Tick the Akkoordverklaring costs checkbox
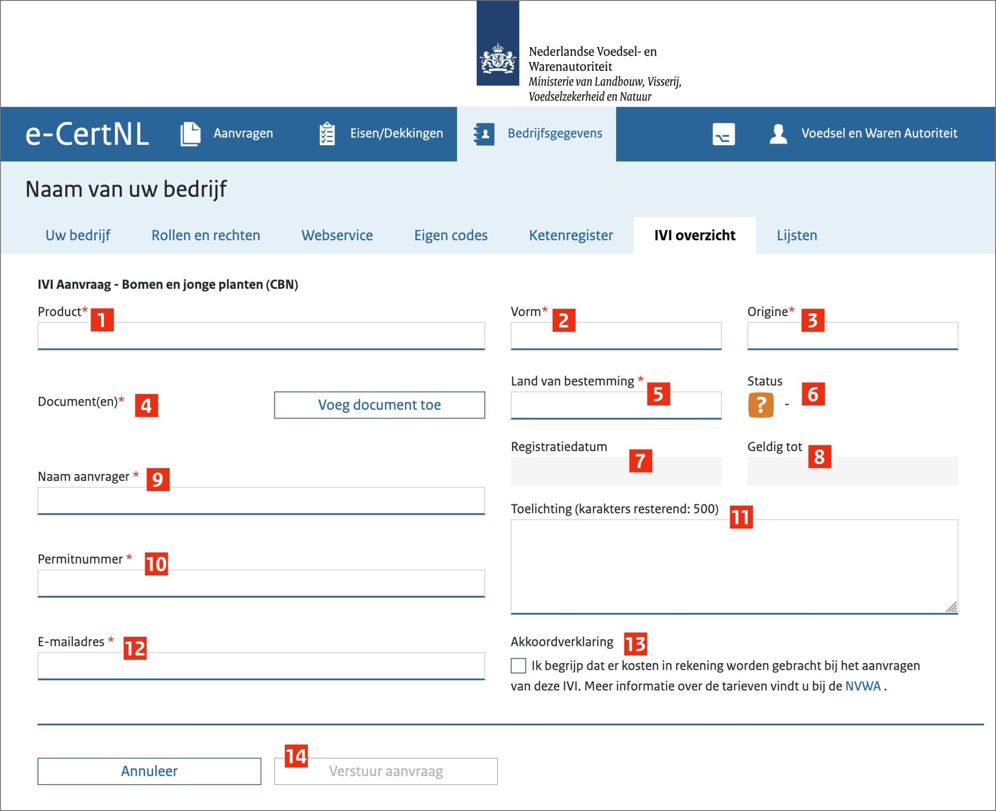 point(518,666)
